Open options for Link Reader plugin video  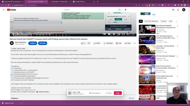[x=178, y=36]
